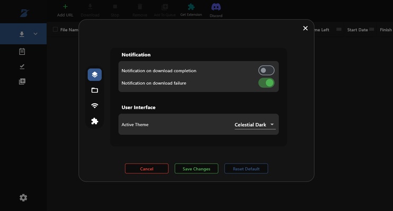
Task: Open the completed downloads checkmark icon
Action: click(22, 66)
